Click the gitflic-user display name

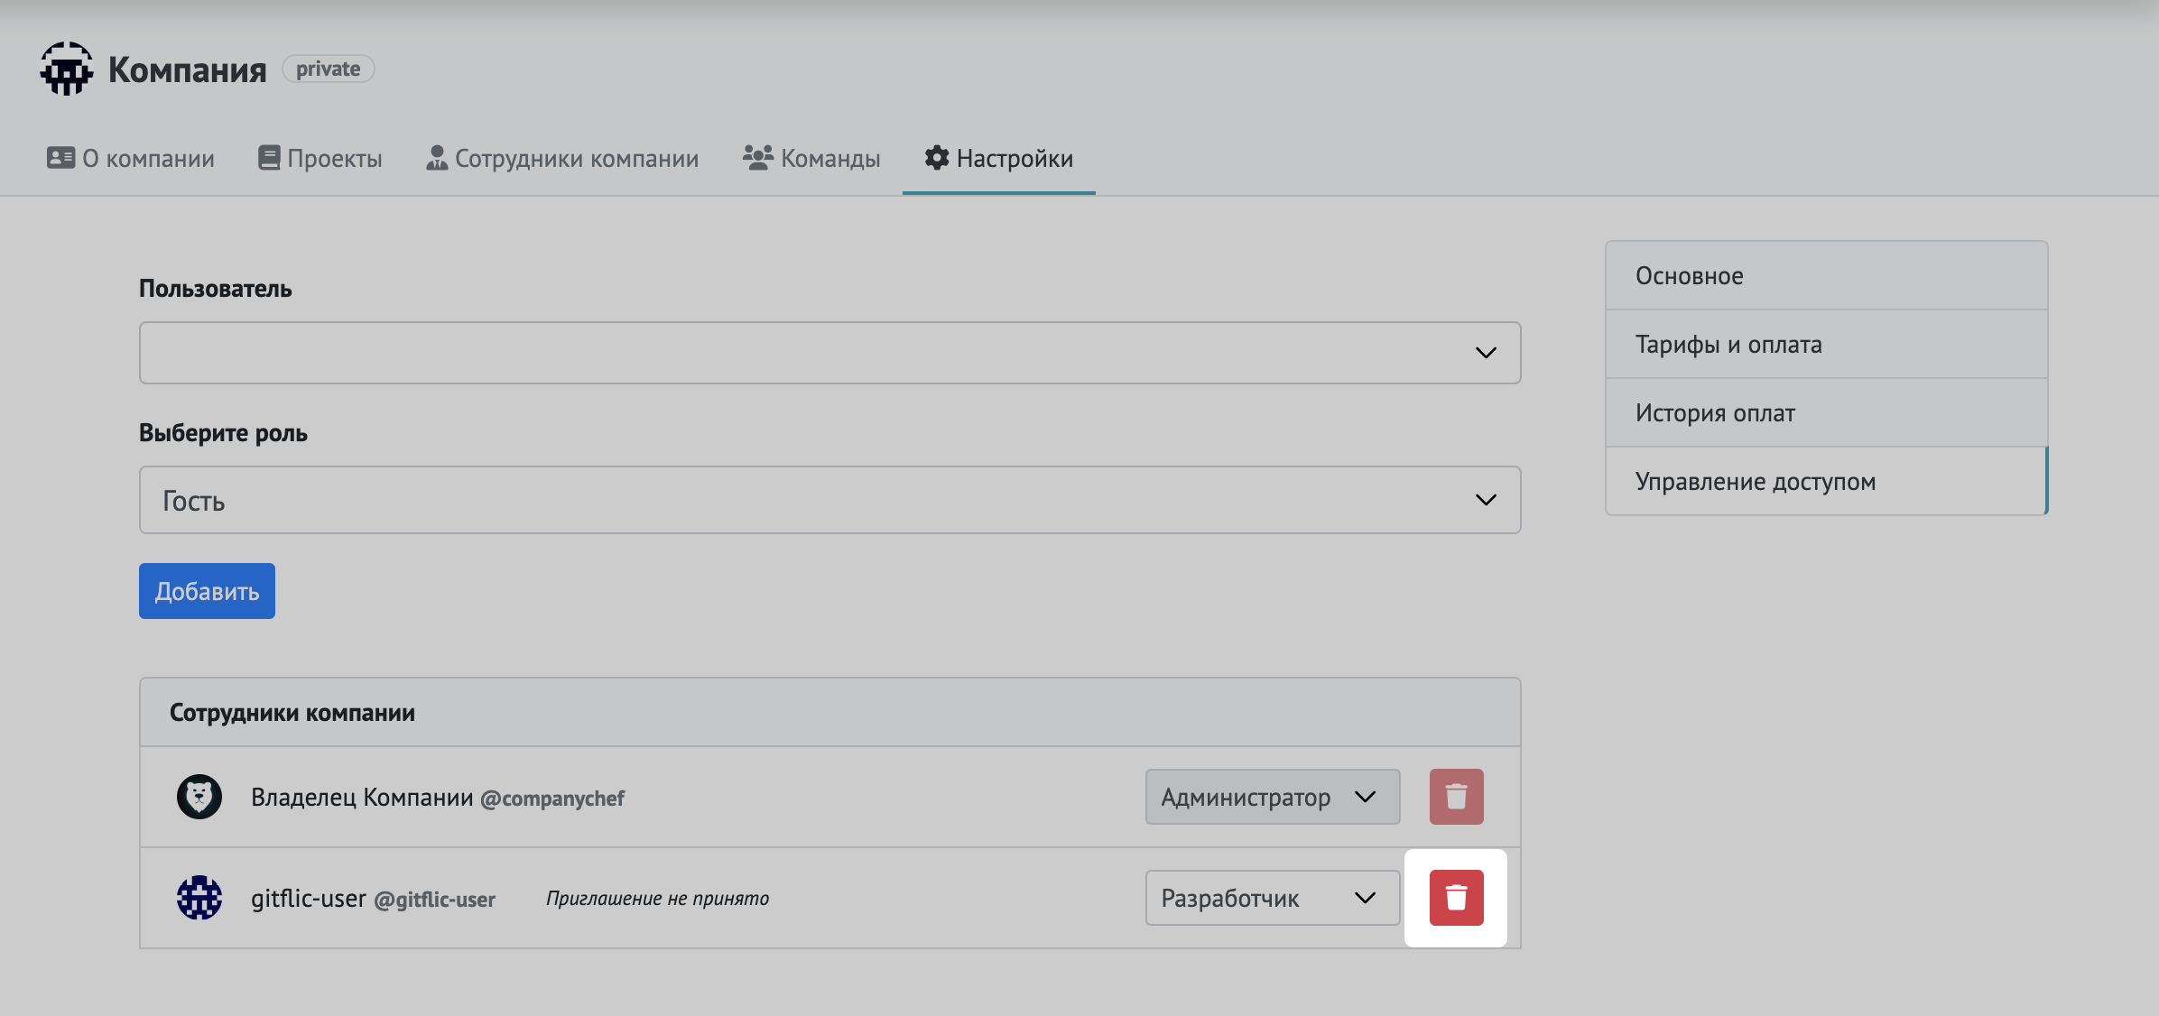tap(309, 898)
